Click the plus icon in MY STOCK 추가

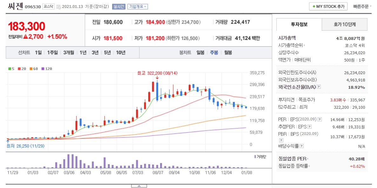(314, 7)
